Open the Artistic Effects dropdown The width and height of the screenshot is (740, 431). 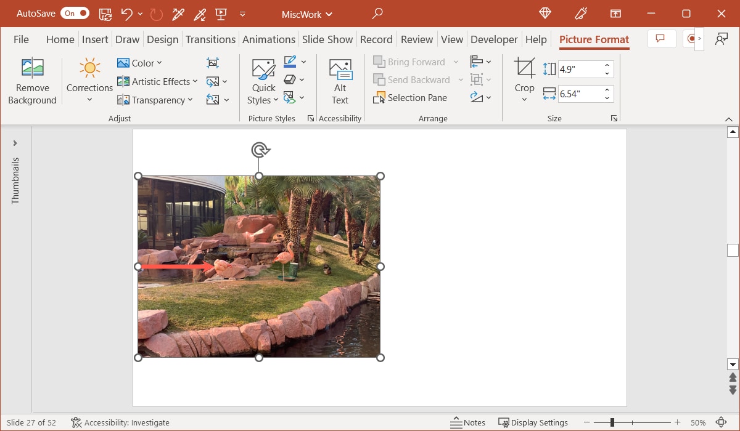point(157,81)
